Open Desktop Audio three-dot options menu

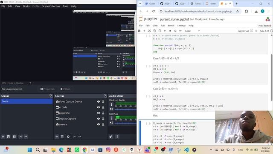[111, 104]
